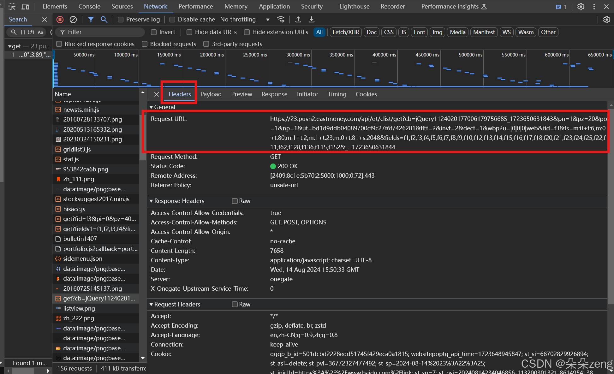This screenshot has height=374, width=614.
Task: Select newsts.min.js request icon
Action: (58, 110)
